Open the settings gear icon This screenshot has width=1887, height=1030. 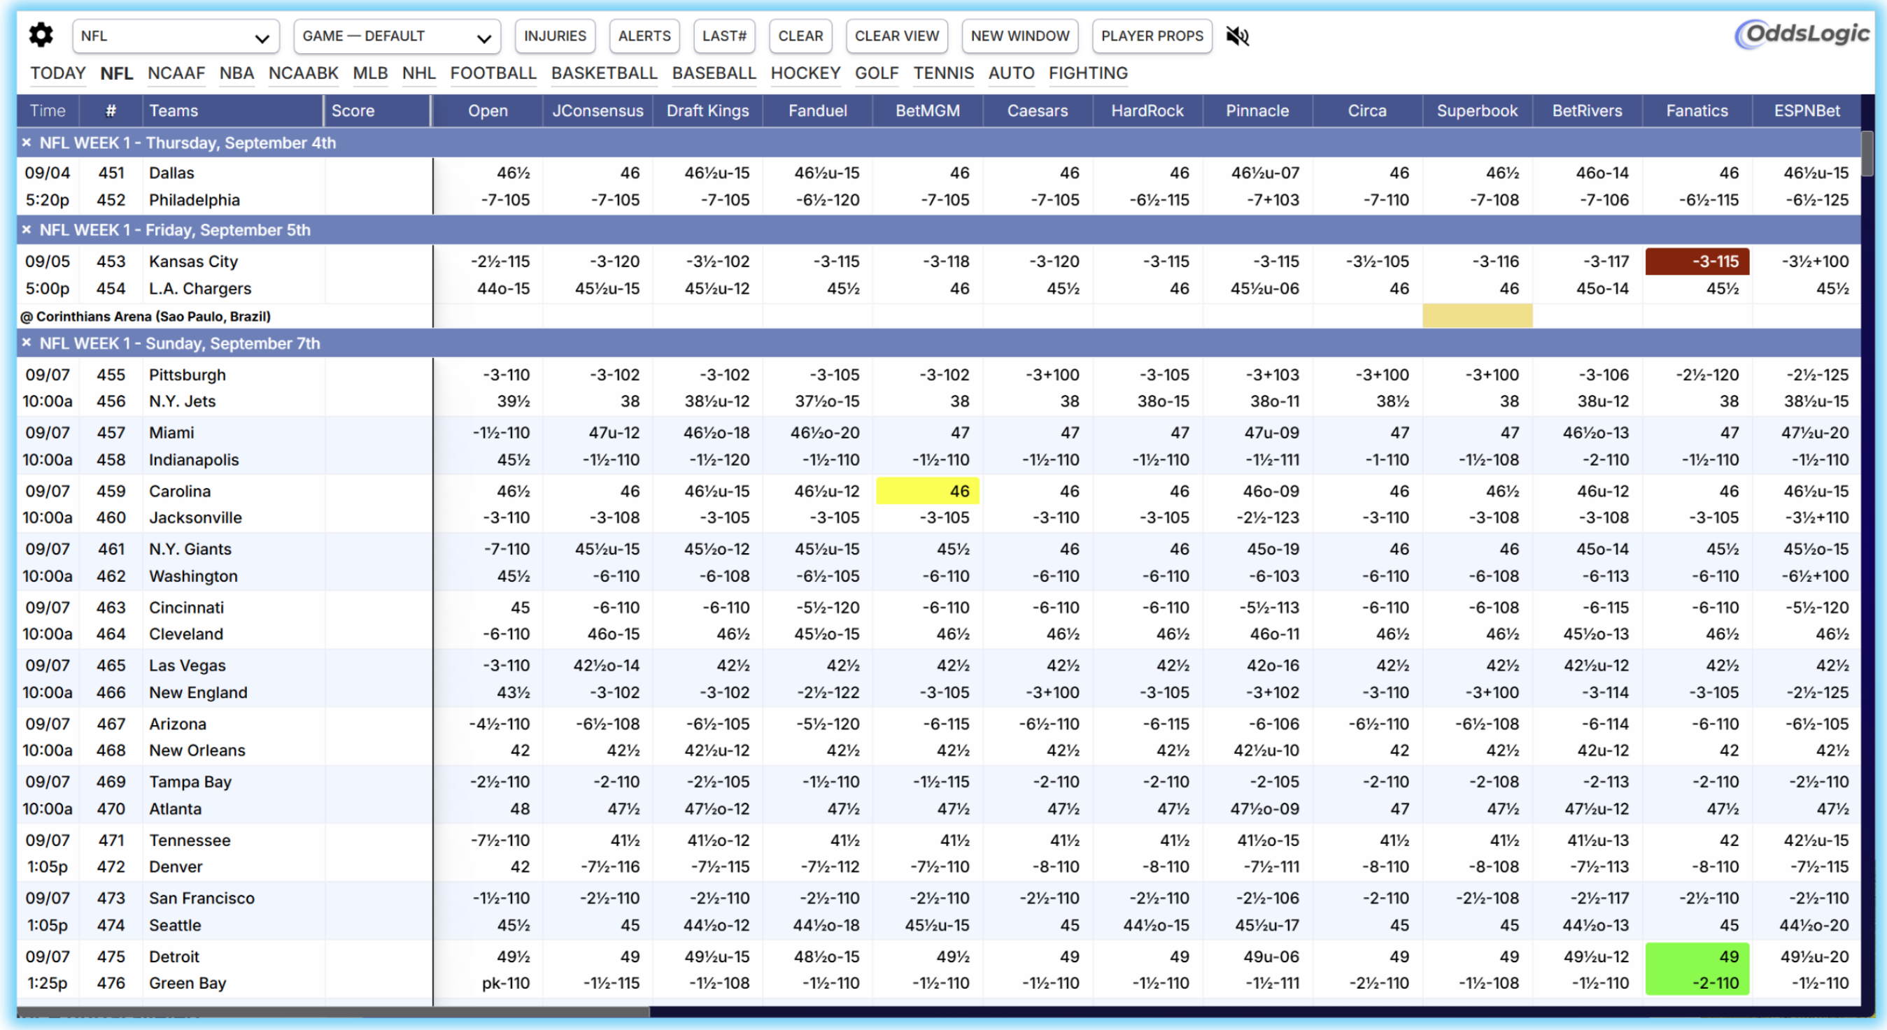[41, 35]
